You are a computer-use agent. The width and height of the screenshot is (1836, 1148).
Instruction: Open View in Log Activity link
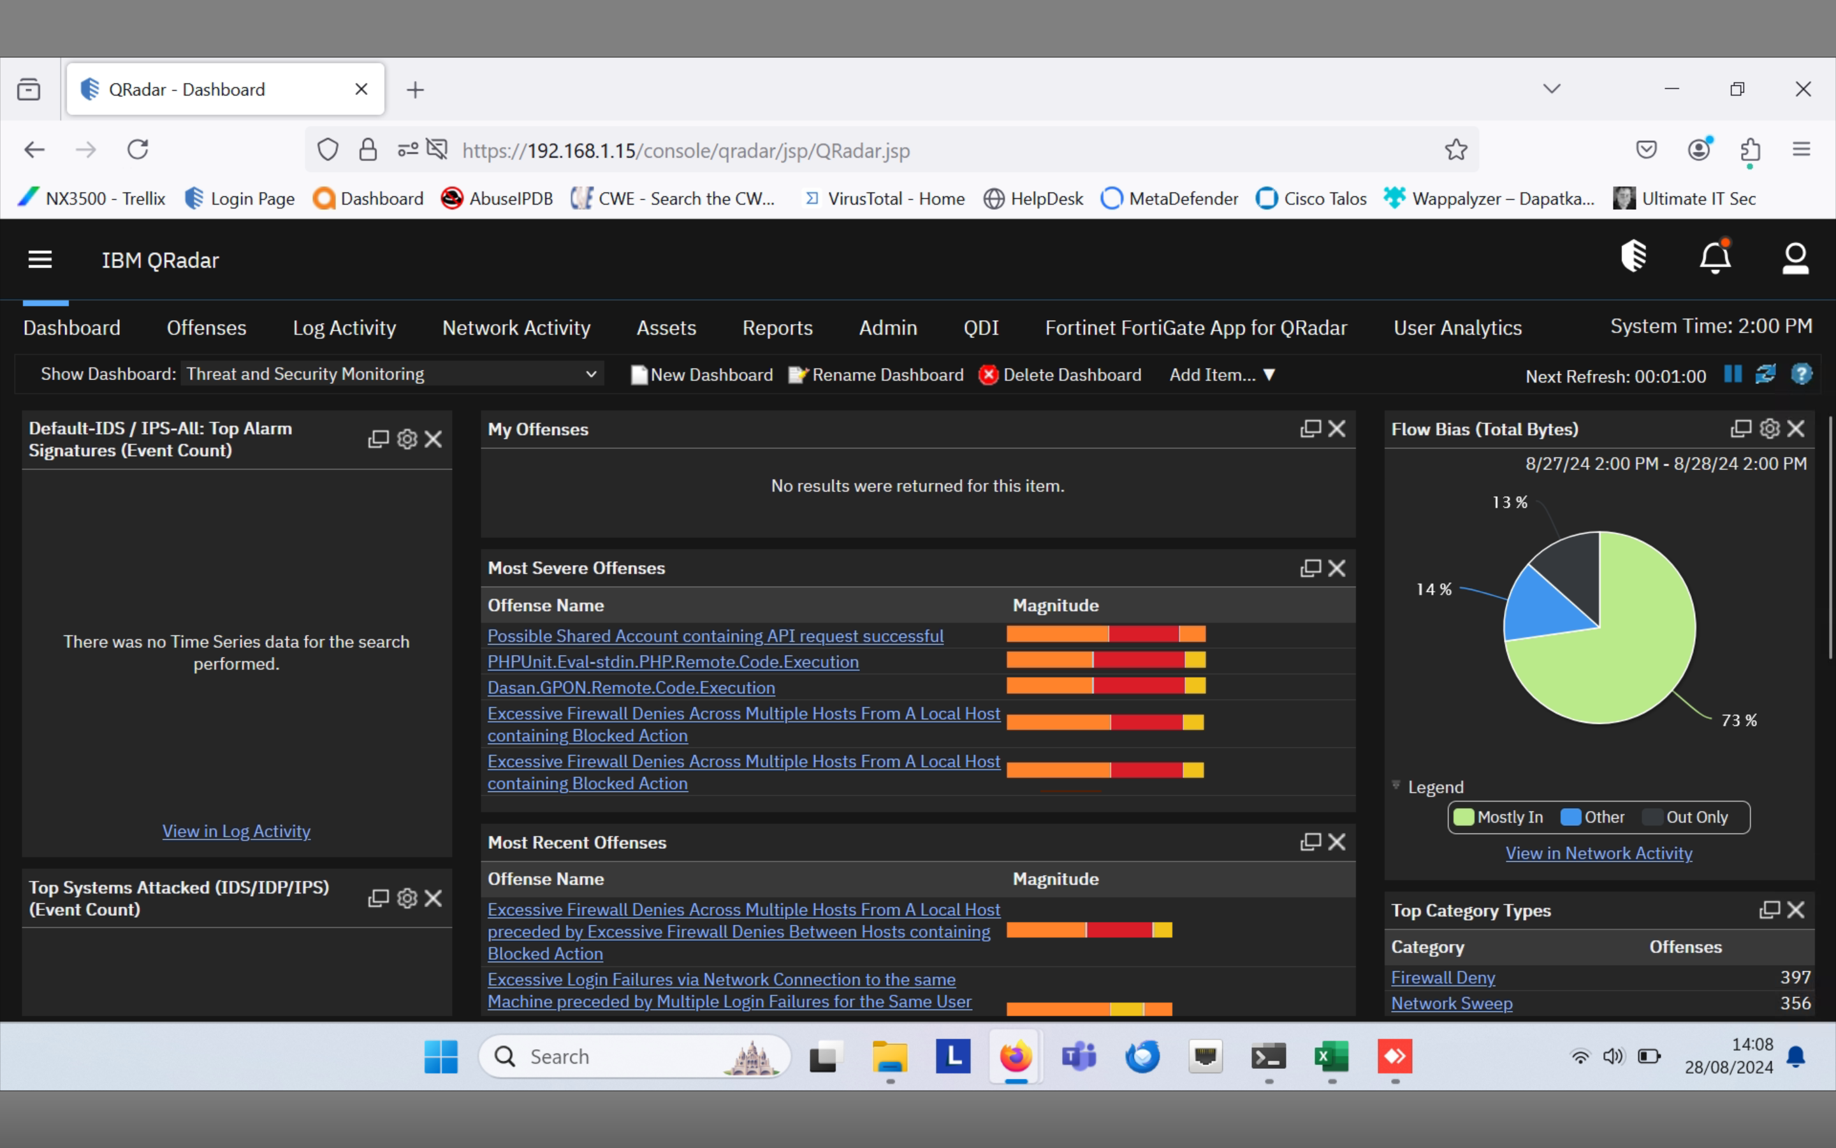(236, 830)
